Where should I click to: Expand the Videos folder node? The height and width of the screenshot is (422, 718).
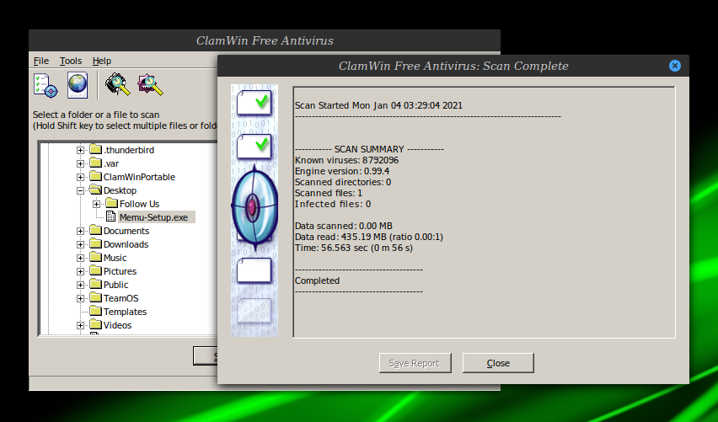[80, 325]
